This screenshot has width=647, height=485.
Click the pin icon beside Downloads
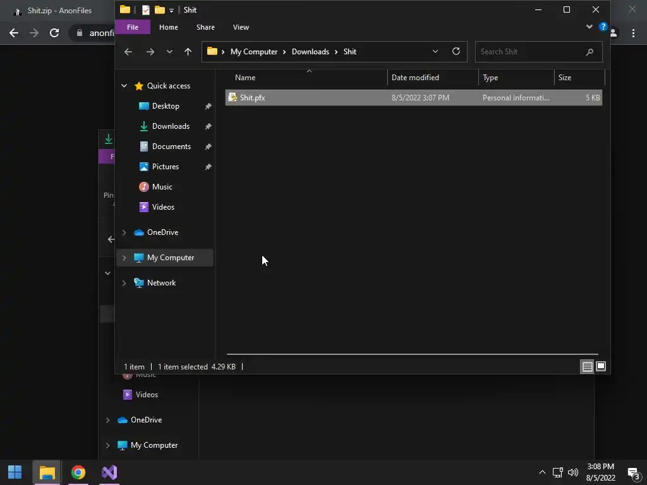[208, 126]
